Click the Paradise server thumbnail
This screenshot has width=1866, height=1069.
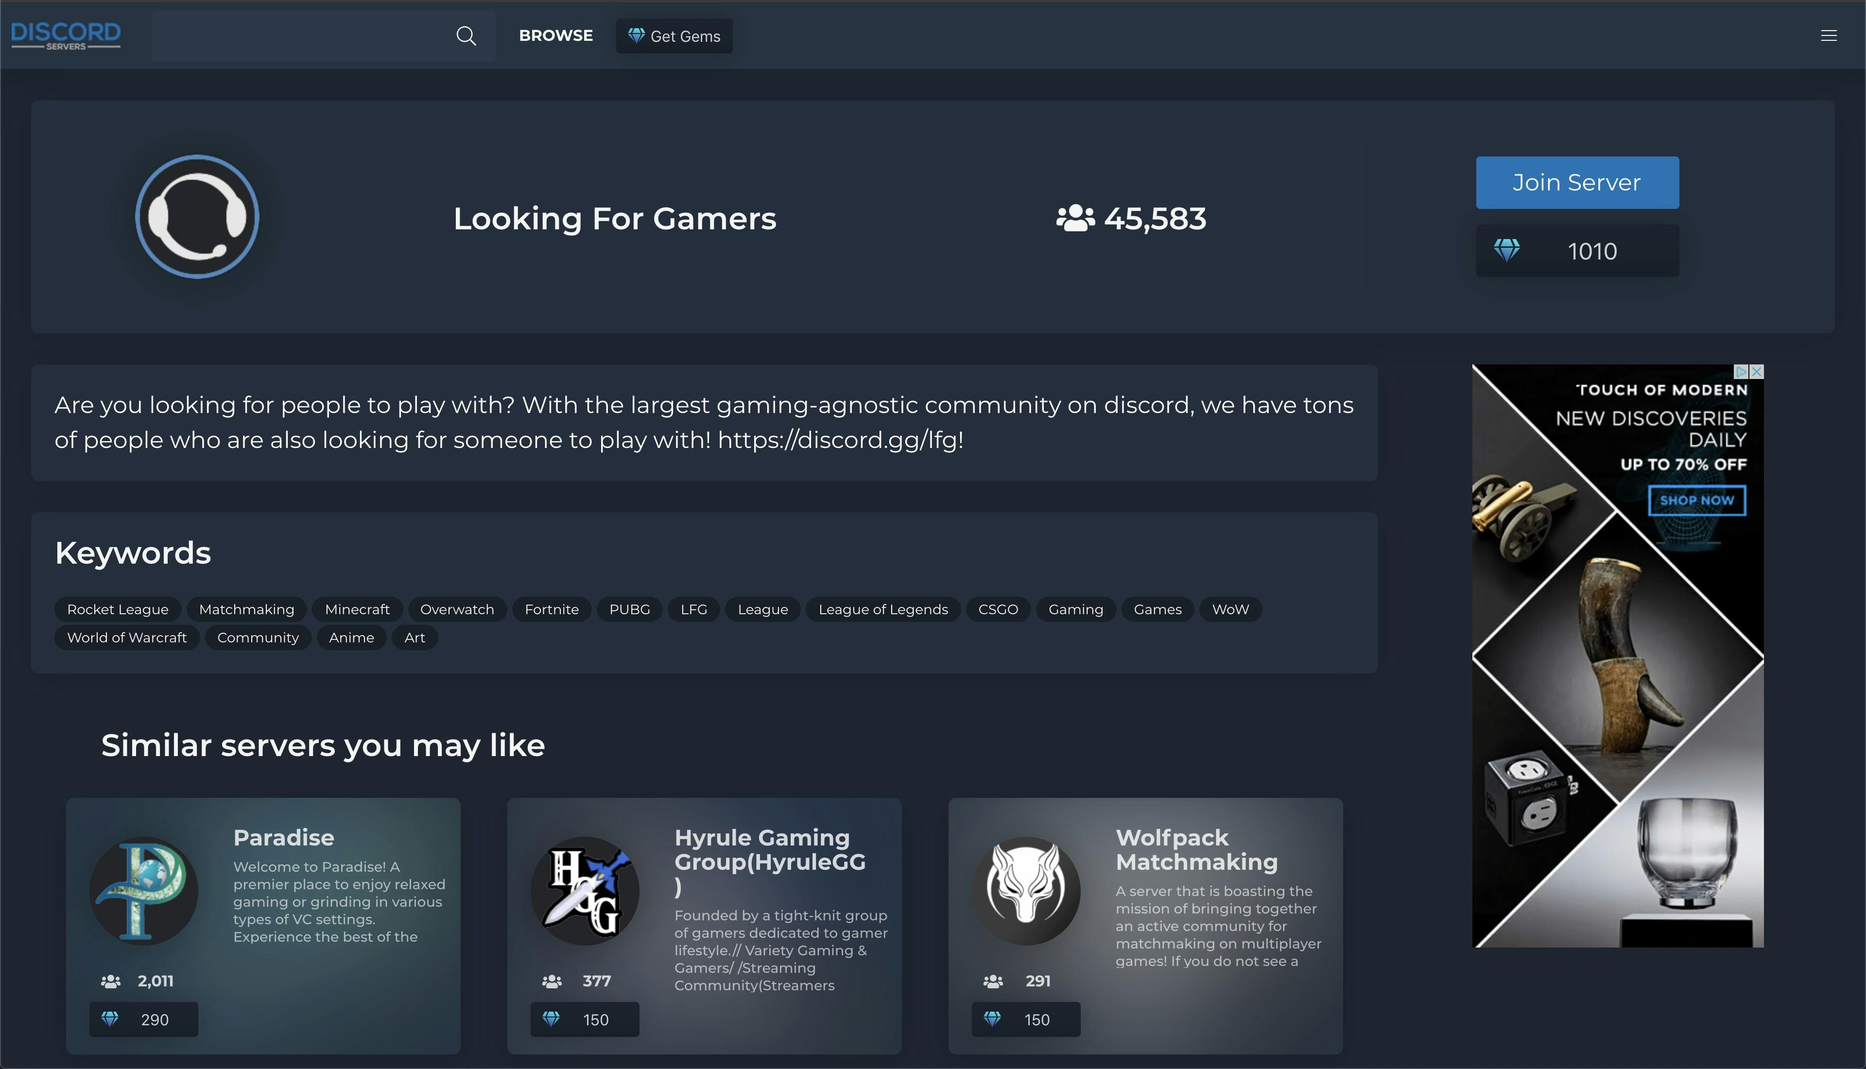[x=144, y=890]
